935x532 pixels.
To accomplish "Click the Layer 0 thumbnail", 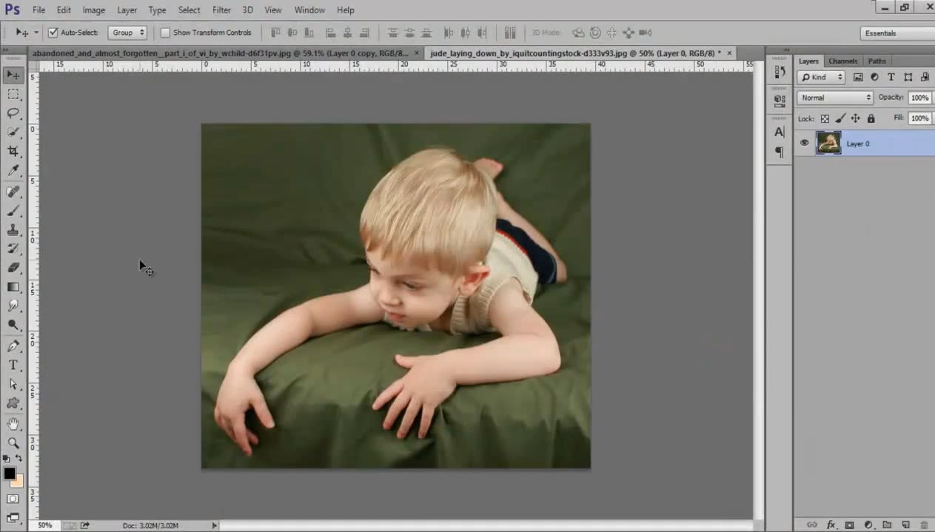I will tap(828, 143).
